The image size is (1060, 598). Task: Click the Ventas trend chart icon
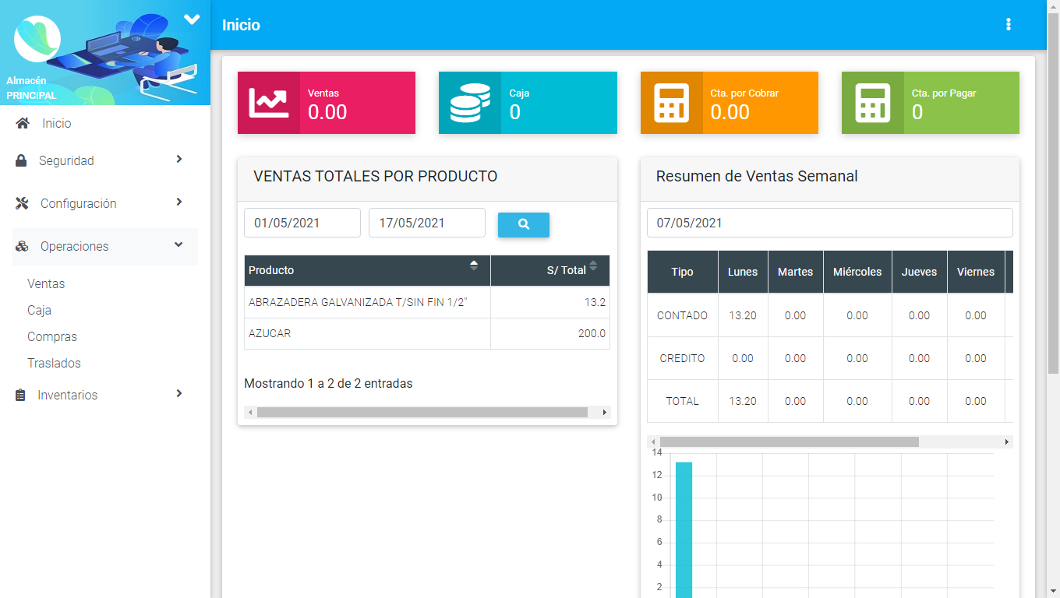tap(268, 103)
